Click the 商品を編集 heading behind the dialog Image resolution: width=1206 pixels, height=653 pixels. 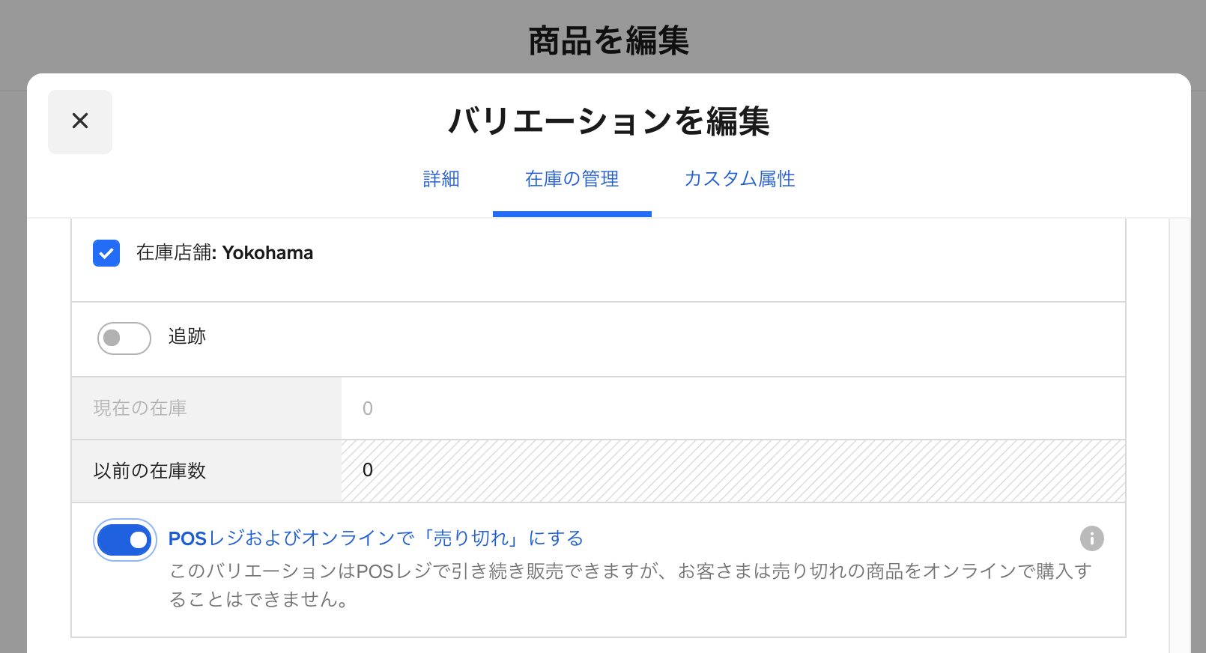[x=608, y=40]
